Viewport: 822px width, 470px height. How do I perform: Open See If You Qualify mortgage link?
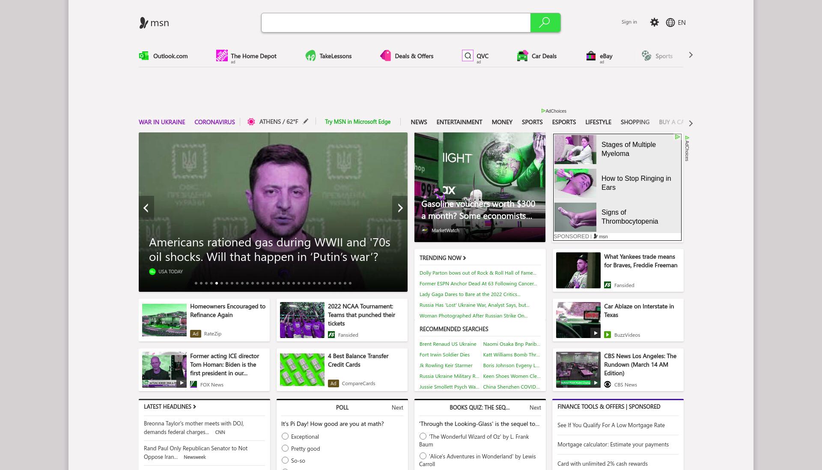tap(611, 425)
